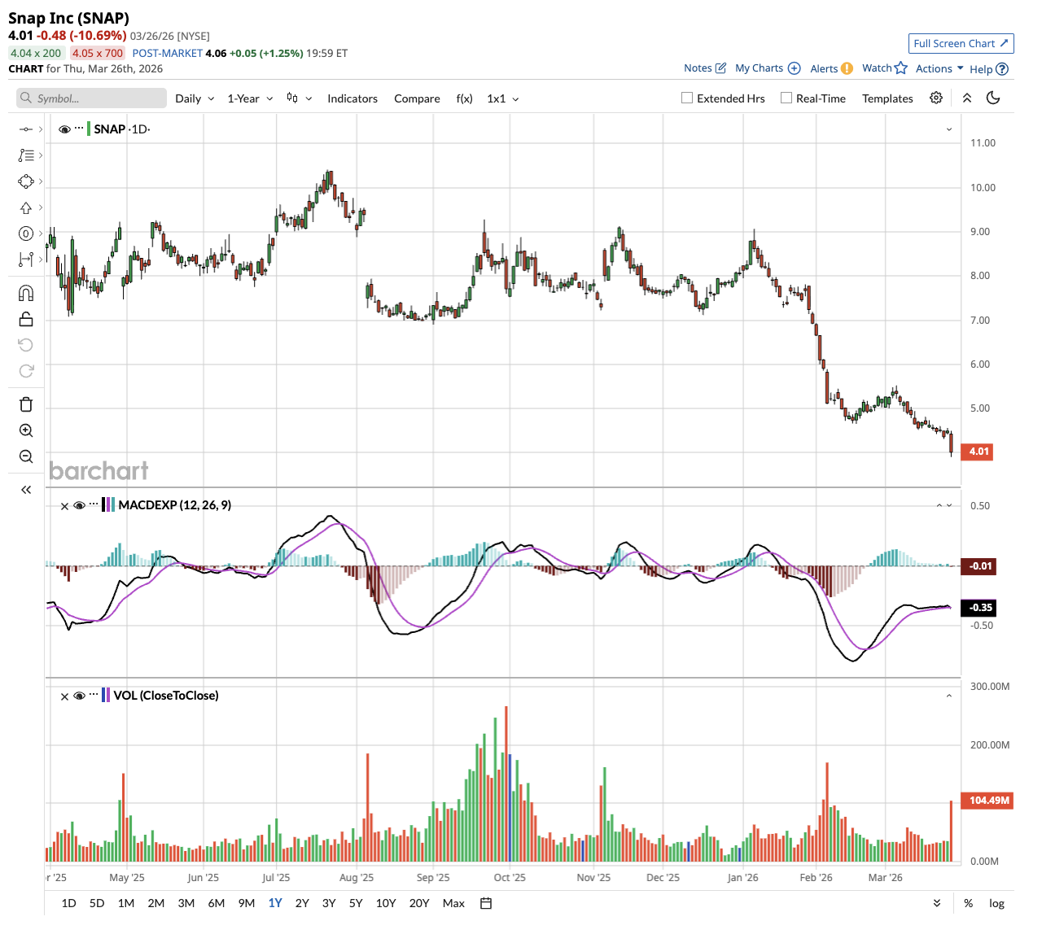This screenshot has width=1042, height=934.
Task: Open the f(x) expressions tool
Action: click(x=464, y=98)
